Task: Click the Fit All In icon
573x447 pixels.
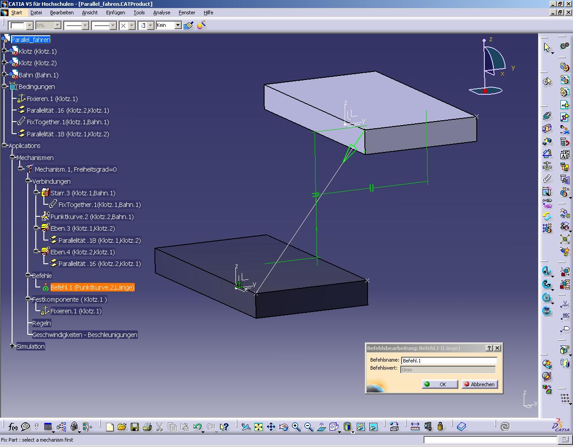Action: [258, 427]
